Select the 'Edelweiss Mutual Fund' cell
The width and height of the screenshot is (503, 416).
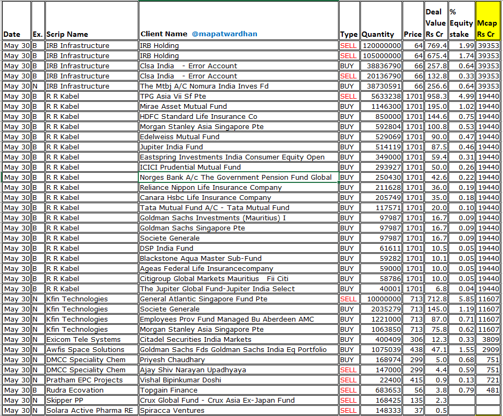point(239,137)
